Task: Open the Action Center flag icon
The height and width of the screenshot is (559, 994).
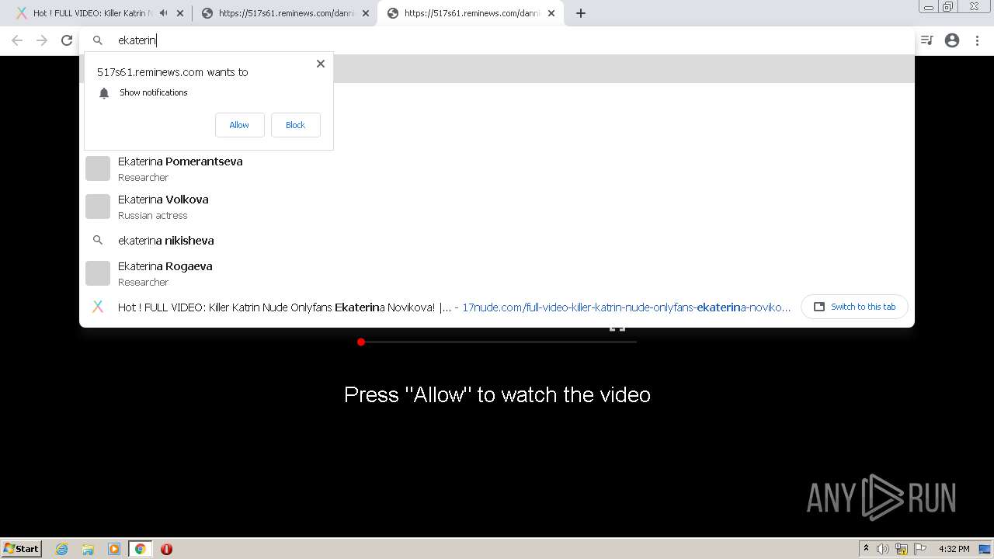Action: [919, 549]
